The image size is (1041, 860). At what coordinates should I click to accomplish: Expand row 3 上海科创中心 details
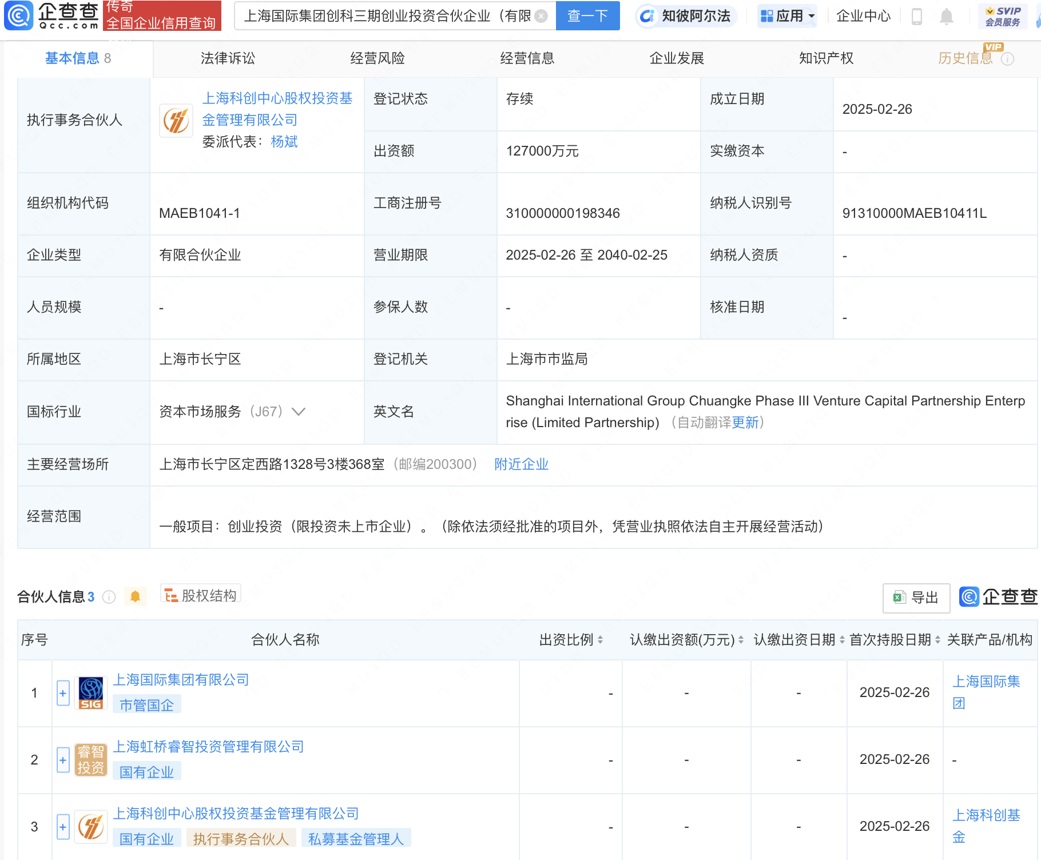[x=63, y=827]
